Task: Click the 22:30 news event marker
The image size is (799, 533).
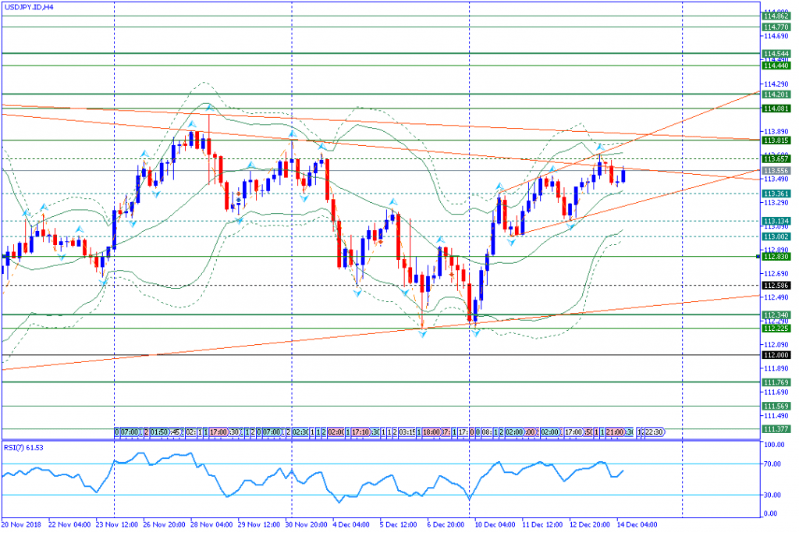Action: (x=654, y=432)
